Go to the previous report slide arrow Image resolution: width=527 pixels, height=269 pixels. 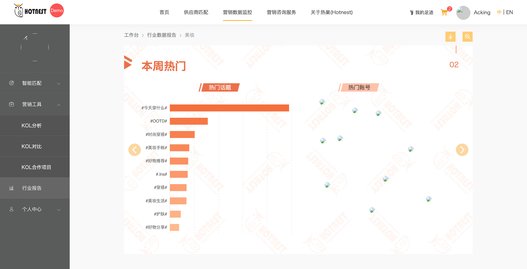tap(134, 150)
